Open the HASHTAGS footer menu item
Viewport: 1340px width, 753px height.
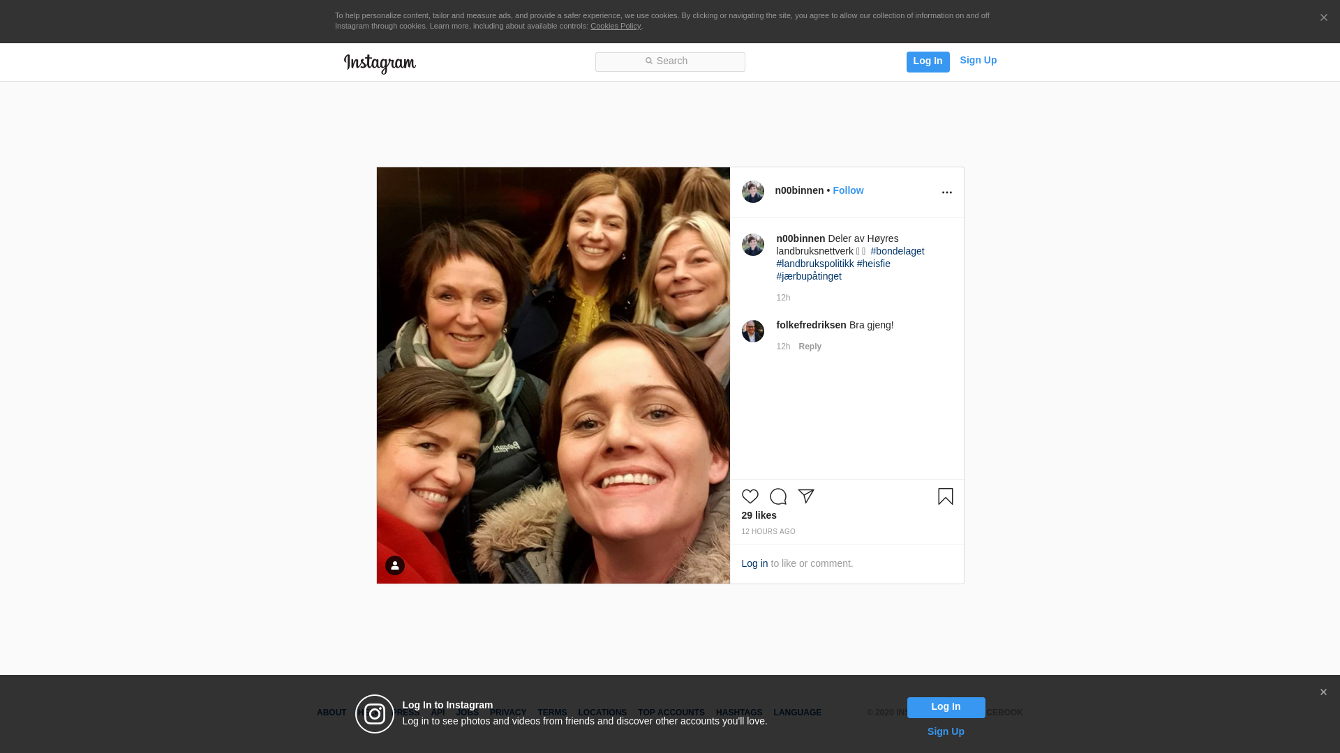(x=738, y=713)
